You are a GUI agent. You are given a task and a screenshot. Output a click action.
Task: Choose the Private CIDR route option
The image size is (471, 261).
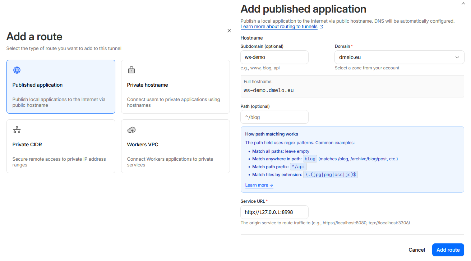pyautogui.click(x=61, y=146)
